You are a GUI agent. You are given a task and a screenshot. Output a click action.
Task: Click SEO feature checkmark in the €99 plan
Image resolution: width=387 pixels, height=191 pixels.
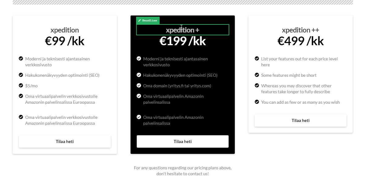21,75
